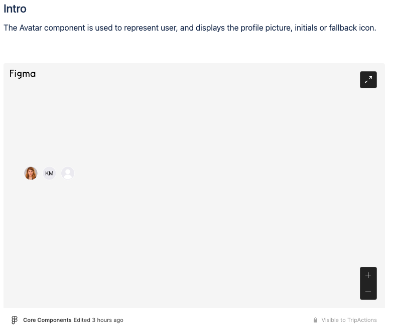
Task: Click the Figma title in the embed
Action: coord(23,74)
